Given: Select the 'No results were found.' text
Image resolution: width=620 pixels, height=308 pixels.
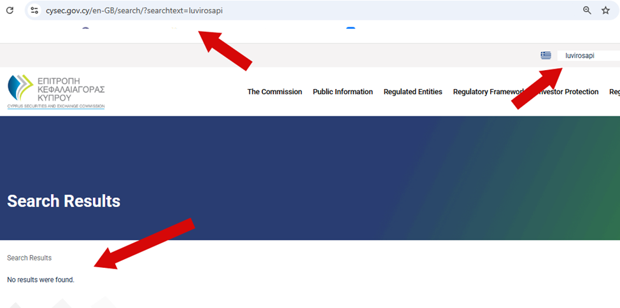Looking at the screenshot, I should 41,279.
